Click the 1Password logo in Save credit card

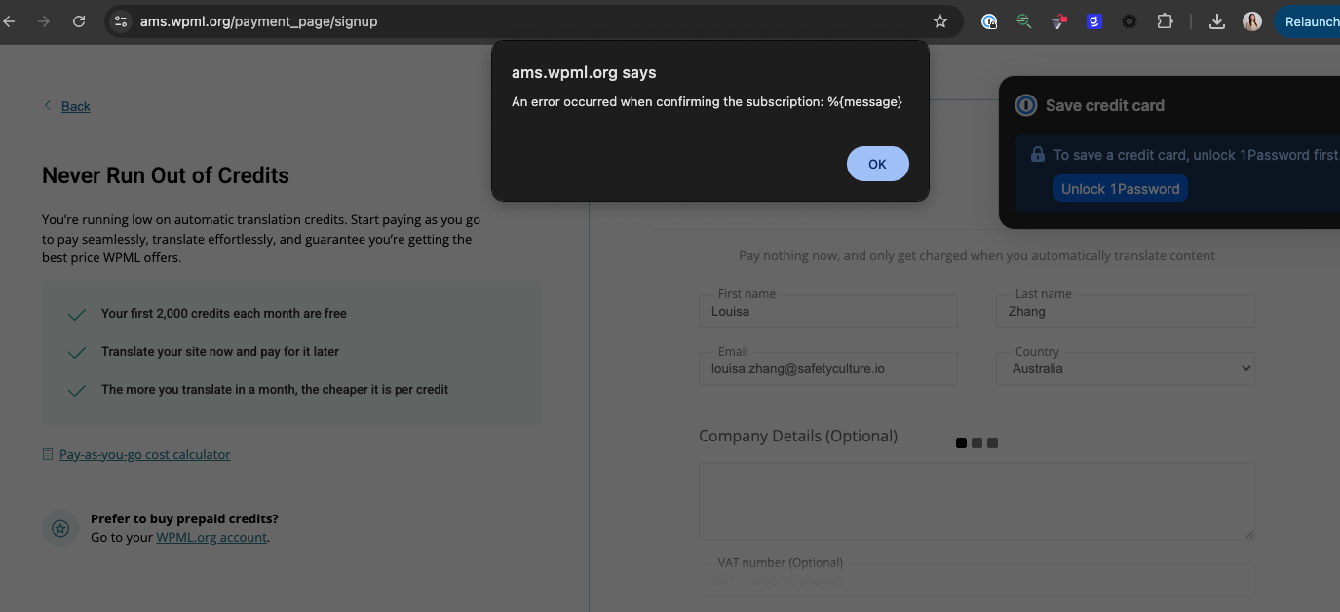[x=1025, y=105]
